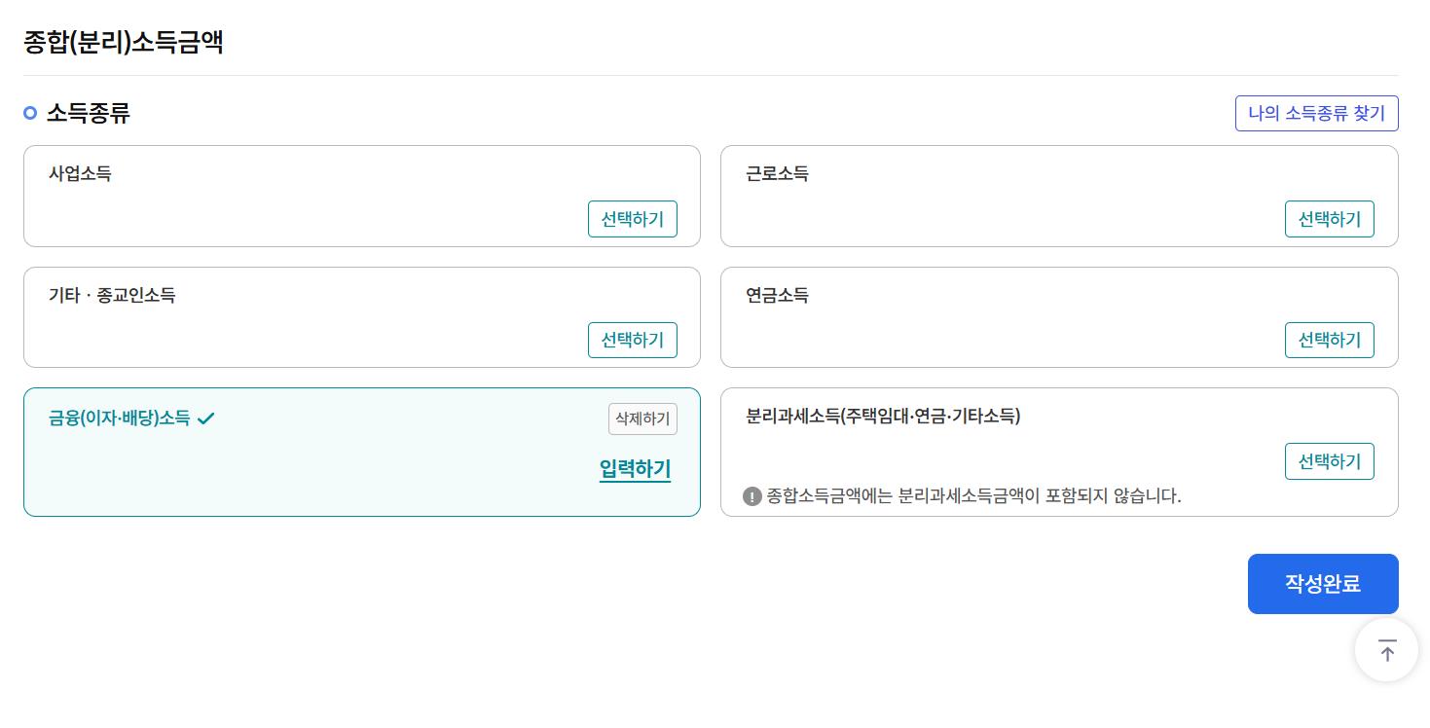Open 나의 소득종류 찾기 to find my income type
Image resolution: width=1430 pixels, height=728 pixels.
(1316, 113)
